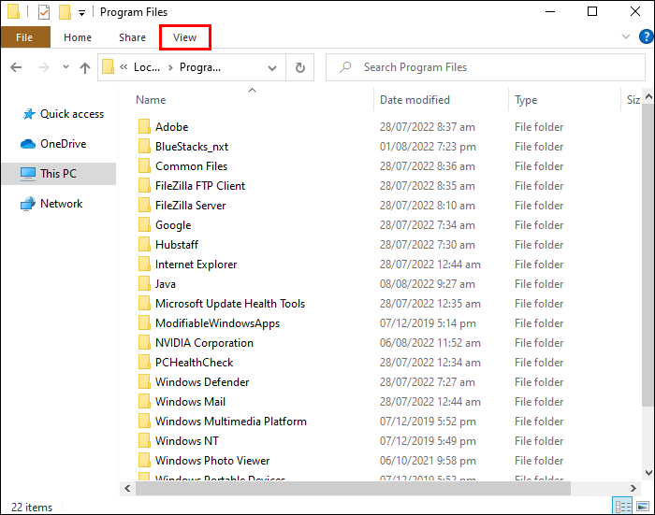Sort by the Name column header

[151, 100]
